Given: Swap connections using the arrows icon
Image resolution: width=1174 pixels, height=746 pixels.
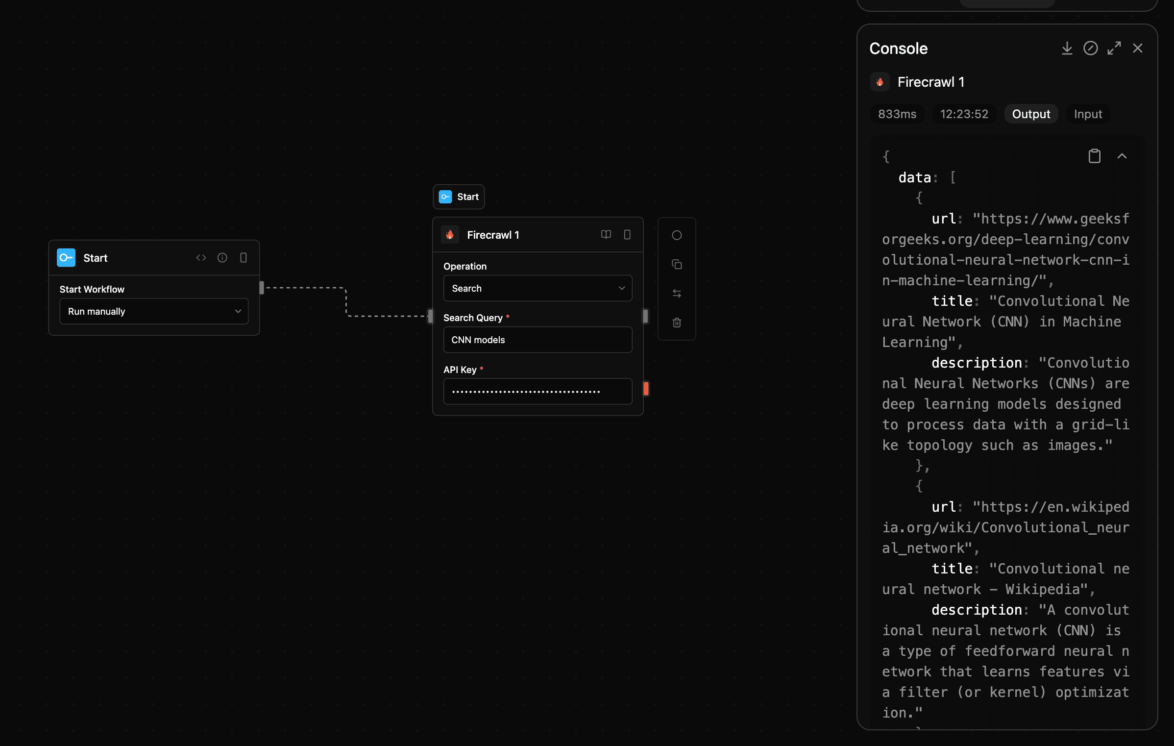Looking at the screenshot, I should coord(677,293).
